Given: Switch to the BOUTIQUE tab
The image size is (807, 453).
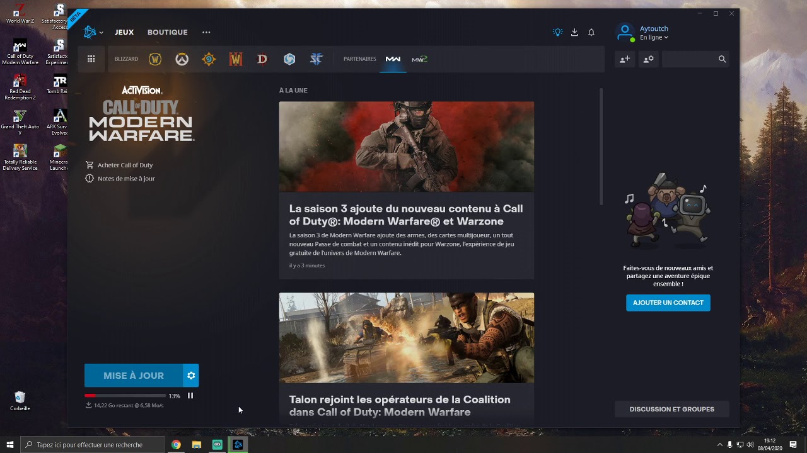Looking at the screenshot, I should (x=167, y=32).
